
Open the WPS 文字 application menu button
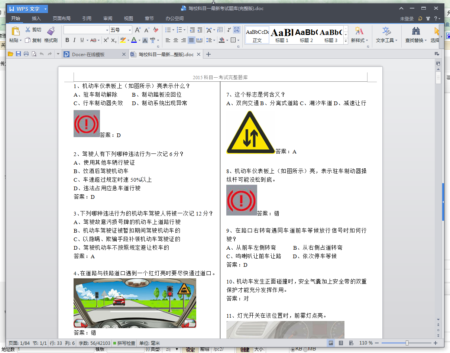click(27, 9)
